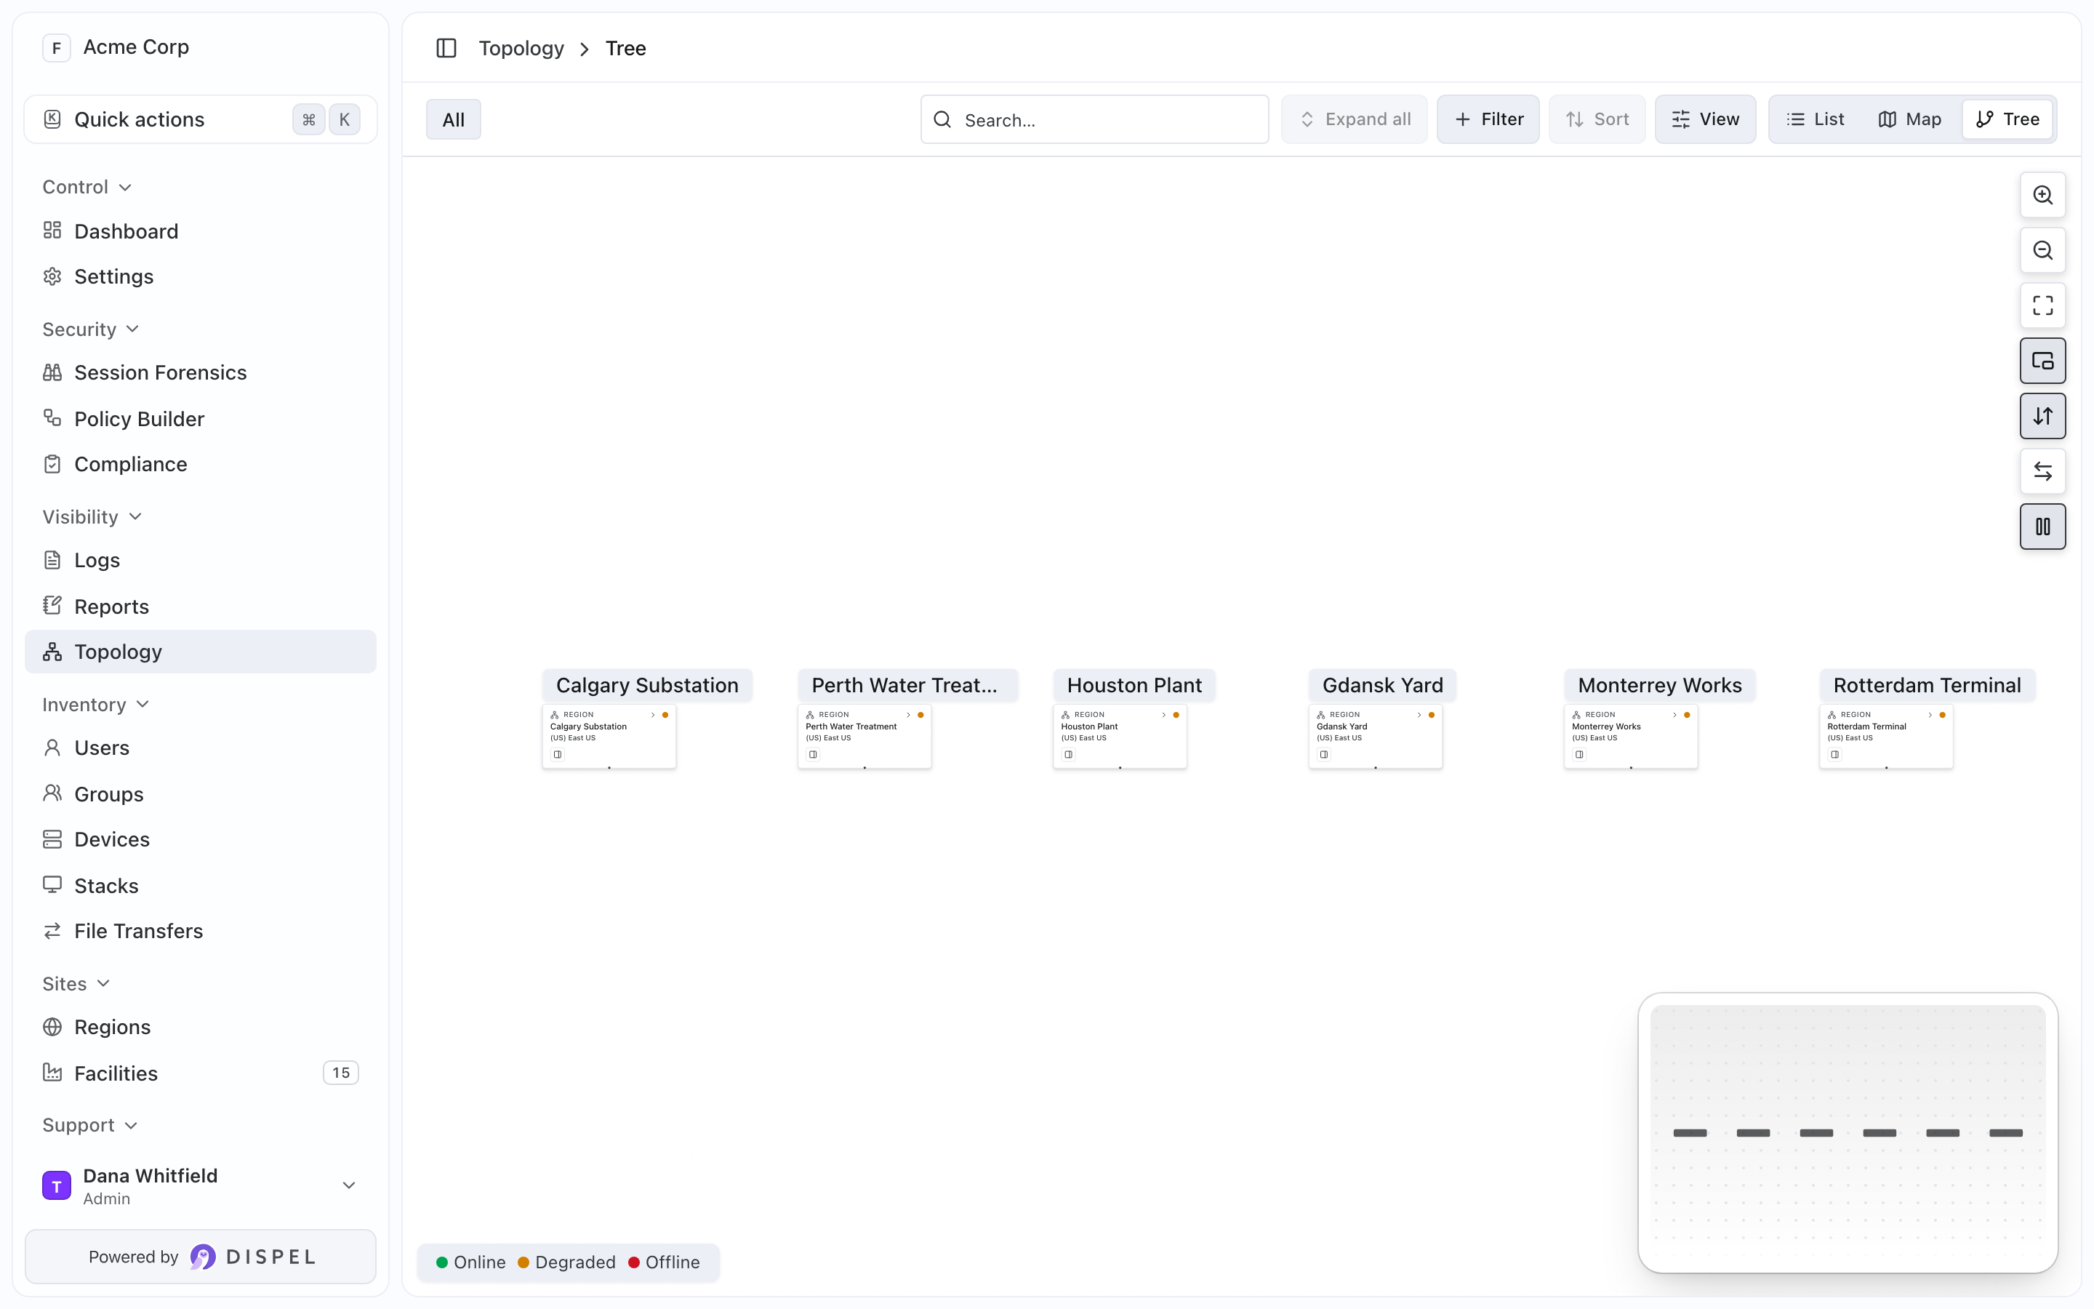Open Quick actions launcher

point(201,119)
